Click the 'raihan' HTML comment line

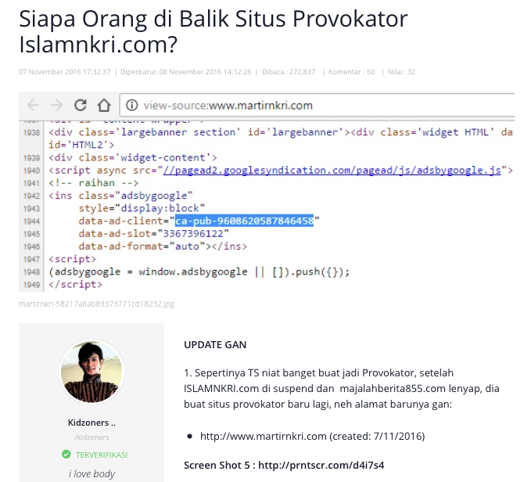click(x=94, y=183)
